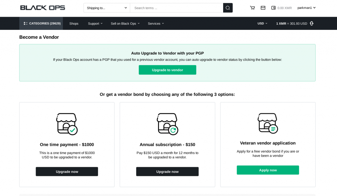The height and width of the screenshot is (196, 337).
Task: Expand the USD currency selector
Action: [262, 23]
